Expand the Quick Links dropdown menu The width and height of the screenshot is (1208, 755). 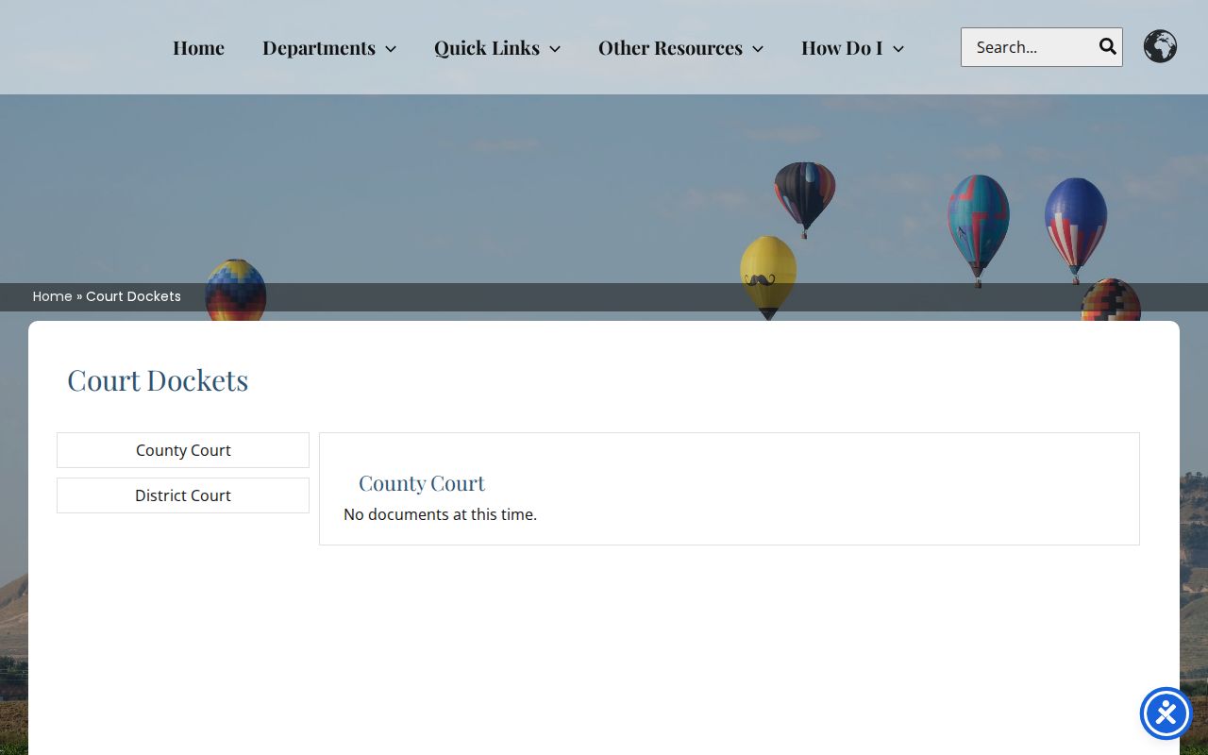tap(497, 48)
